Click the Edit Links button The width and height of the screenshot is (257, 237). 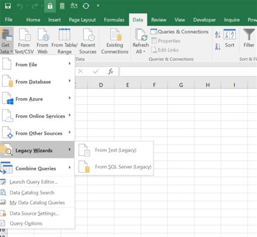pos(165,50)
